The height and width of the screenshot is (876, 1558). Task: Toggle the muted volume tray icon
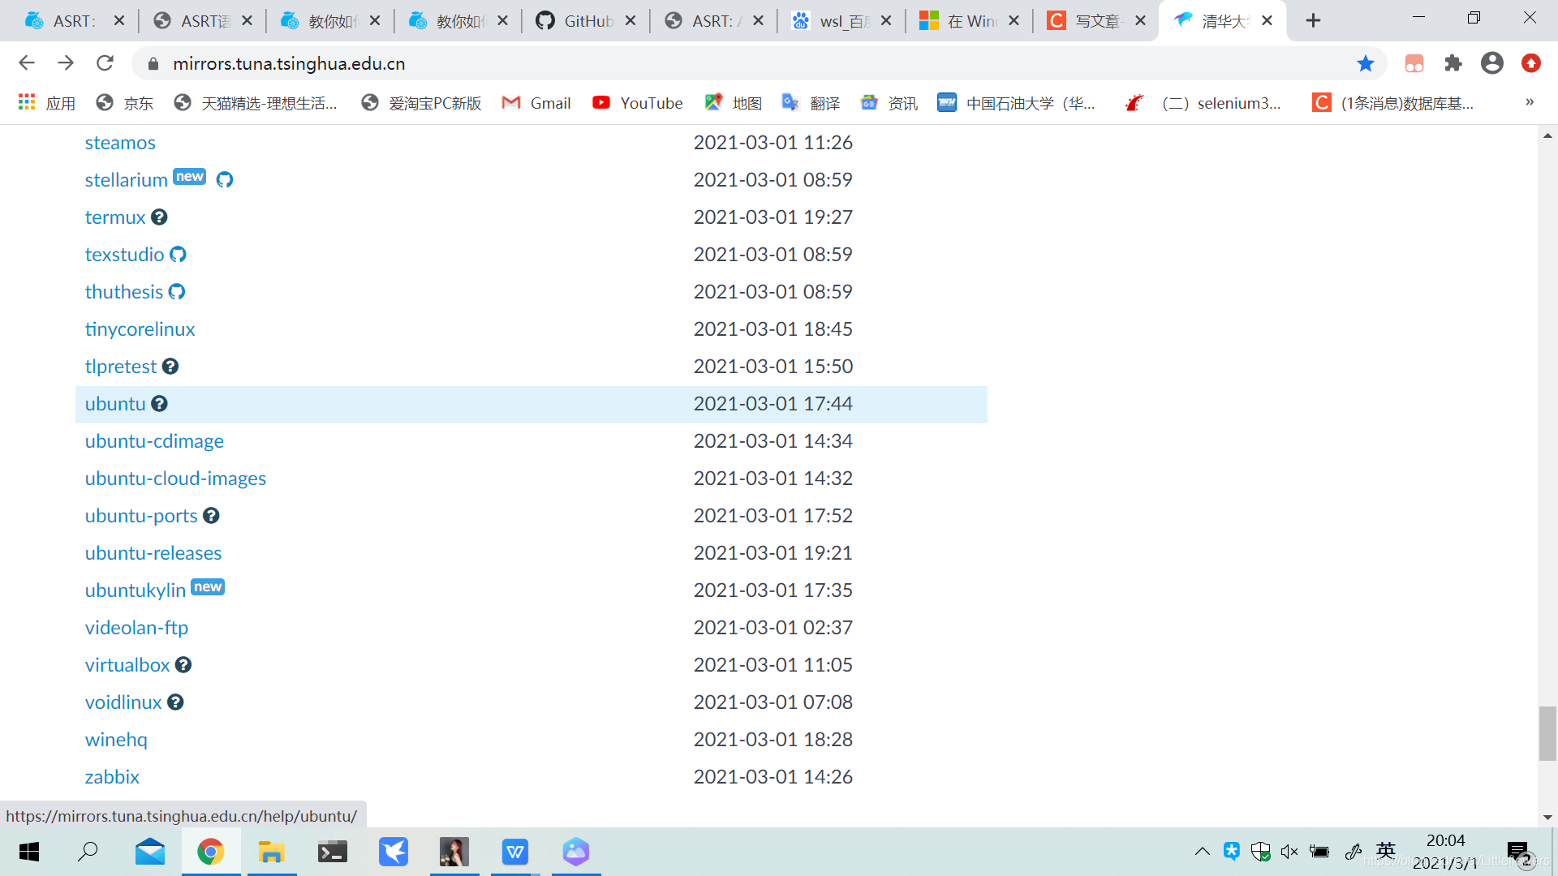pos(1289,852)
